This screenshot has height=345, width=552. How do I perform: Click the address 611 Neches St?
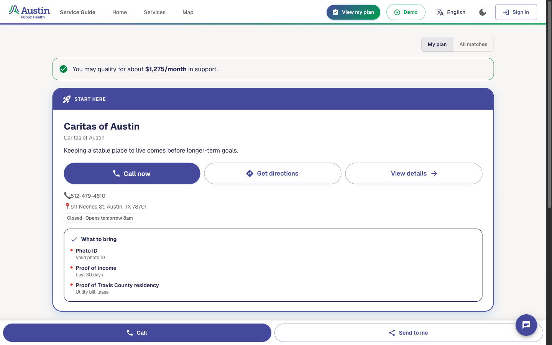(x=108, y=207)
